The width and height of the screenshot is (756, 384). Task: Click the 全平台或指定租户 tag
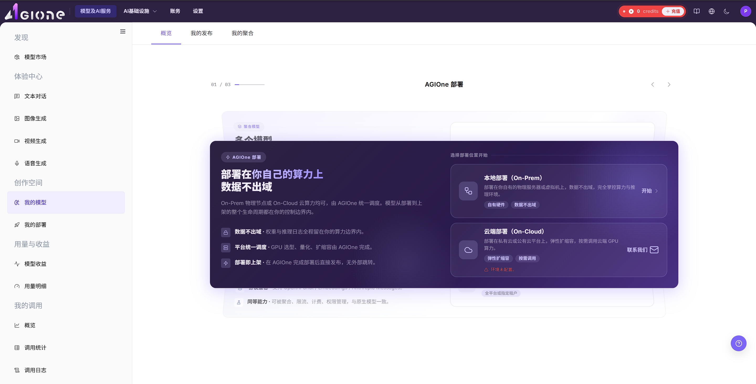[x=501, y=293]
